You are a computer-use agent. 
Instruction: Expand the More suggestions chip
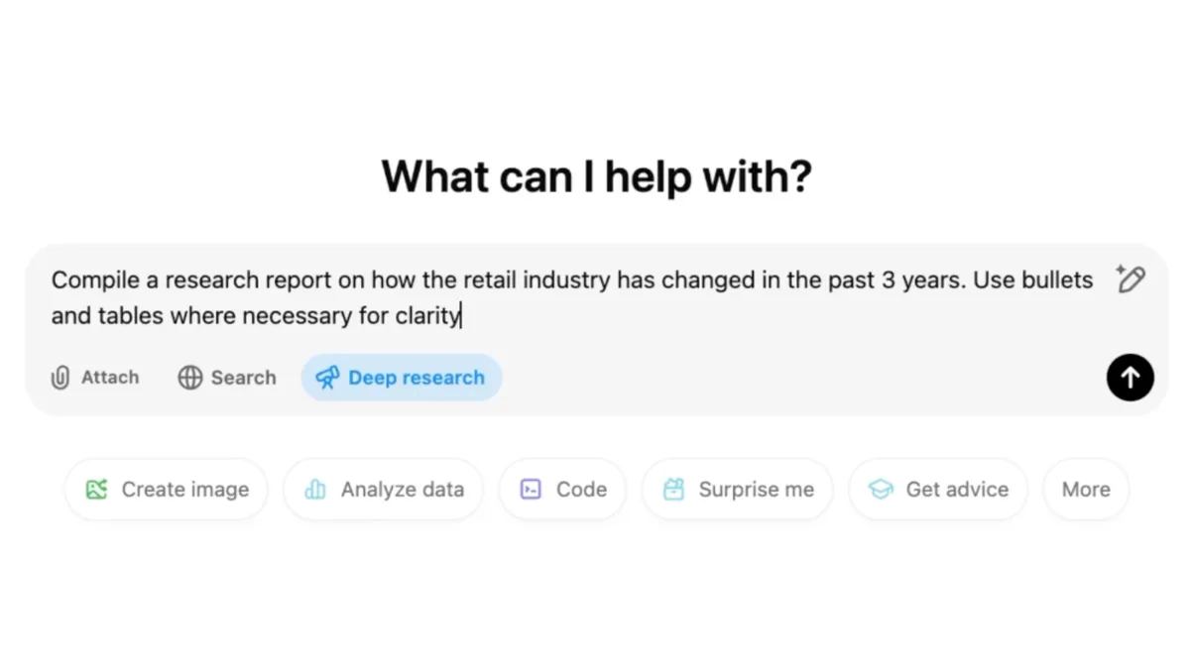coord(1086,489)
